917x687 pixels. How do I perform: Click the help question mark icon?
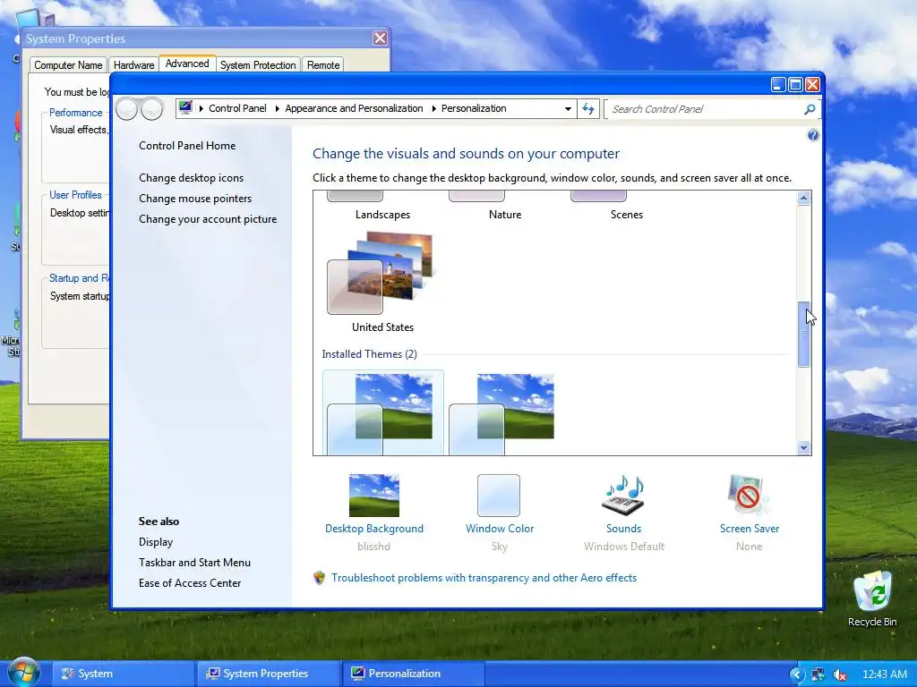click(x=813, y=136)
